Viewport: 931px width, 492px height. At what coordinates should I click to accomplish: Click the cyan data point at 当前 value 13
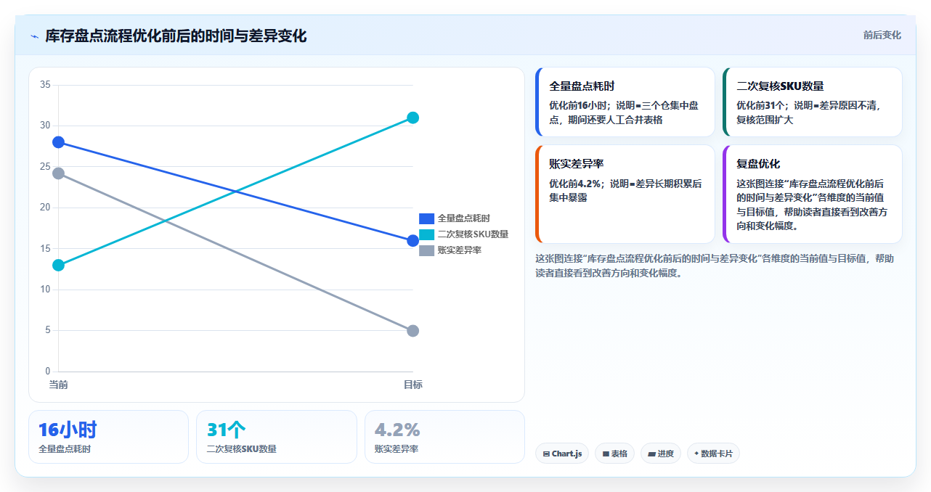(58, 265)
